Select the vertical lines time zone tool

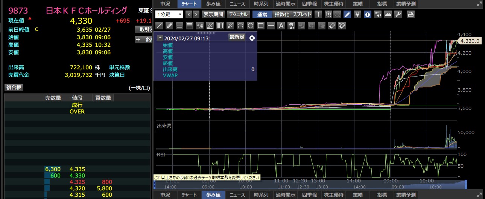pos(220,26)
